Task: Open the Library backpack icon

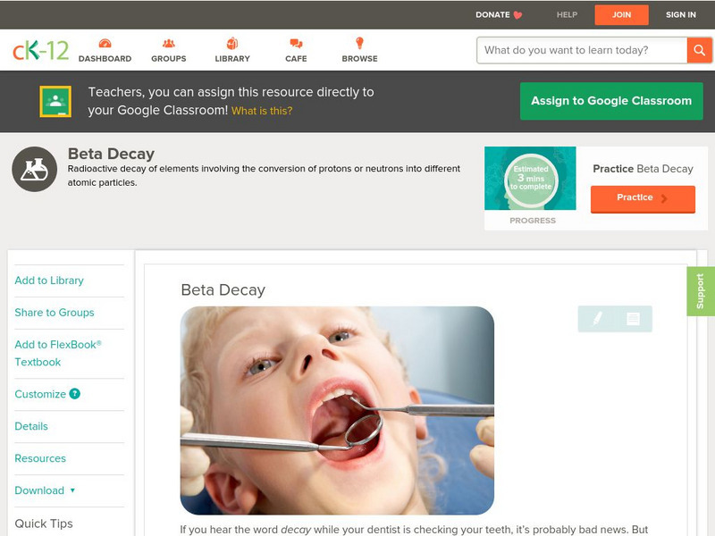Action: (x=232, y=43)
